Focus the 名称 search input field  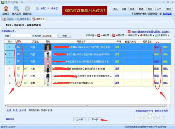click(x=21, y=36)
